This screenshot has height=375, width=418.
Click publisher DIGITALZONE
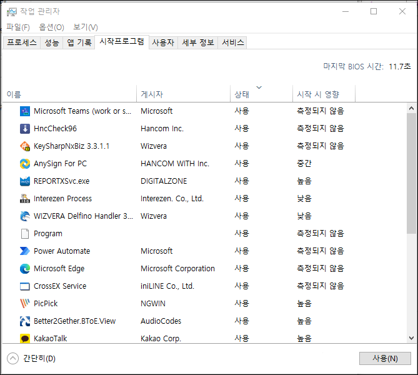pos(164,181)
